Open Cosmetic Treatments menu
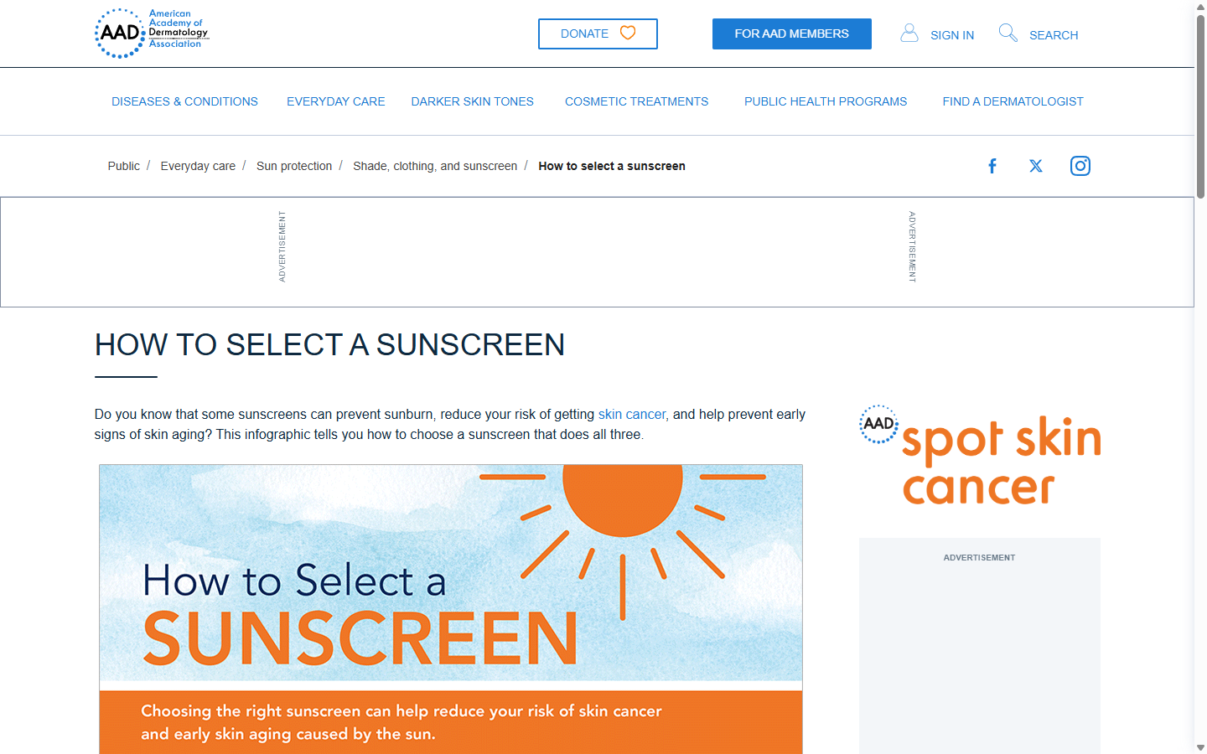Screen dimensions: 1207x754 pos(637,101)
